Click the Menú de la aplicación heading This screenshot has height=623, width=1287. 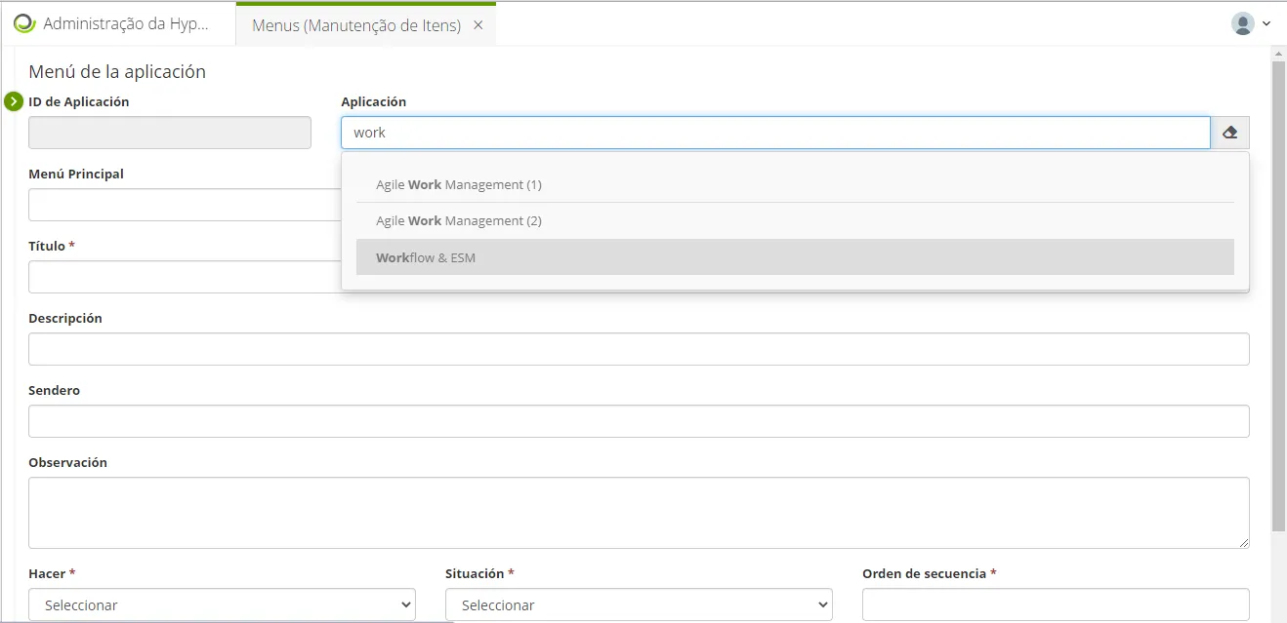pos(117,71)
